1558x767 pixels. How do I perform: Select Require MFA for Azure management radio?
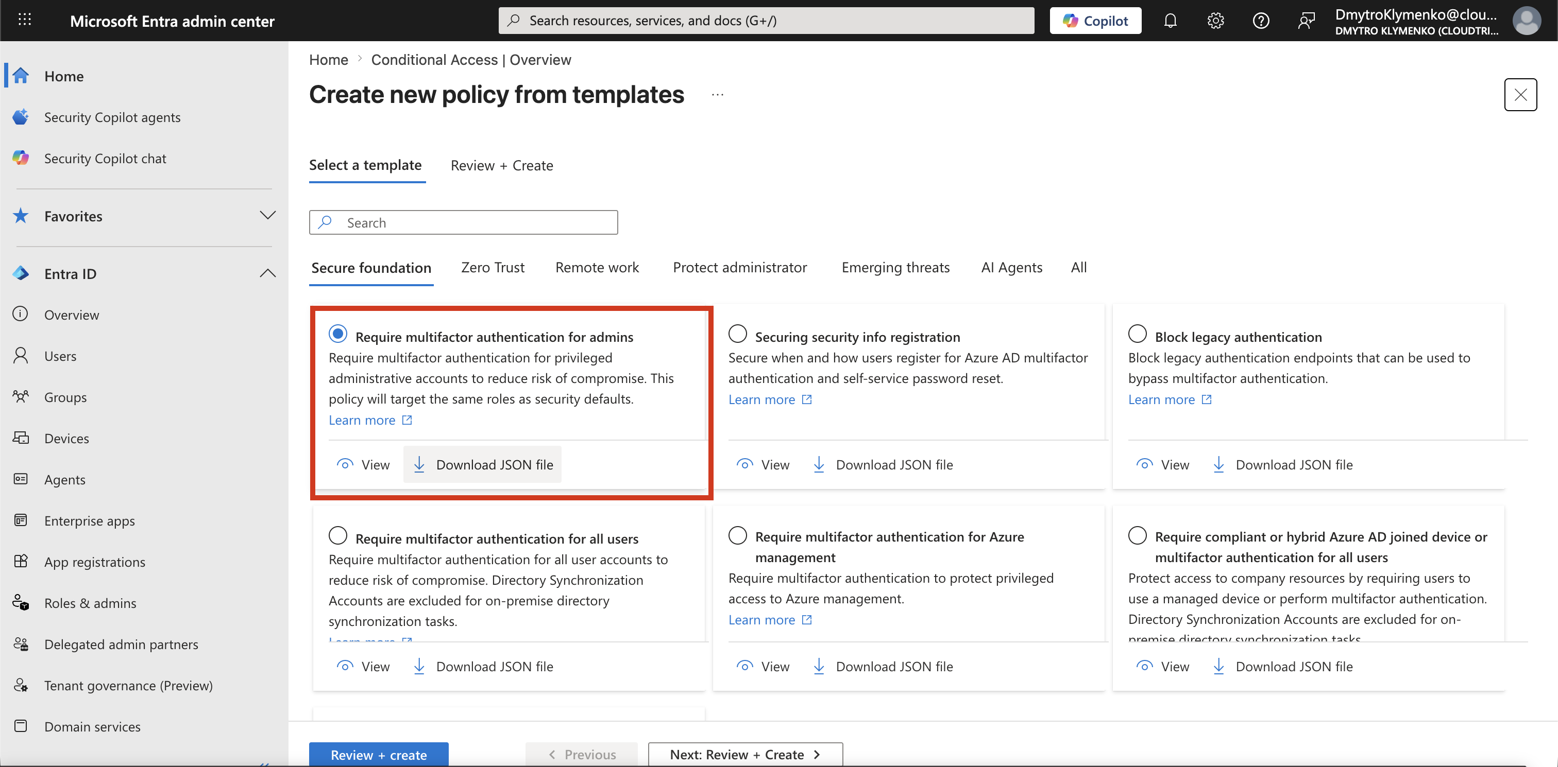coord(737,535)
